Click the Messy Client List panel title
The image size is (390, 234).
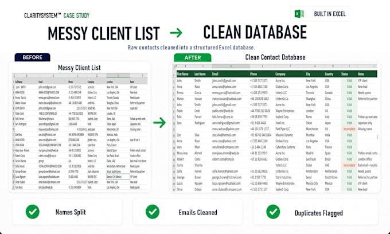(79, 68)
